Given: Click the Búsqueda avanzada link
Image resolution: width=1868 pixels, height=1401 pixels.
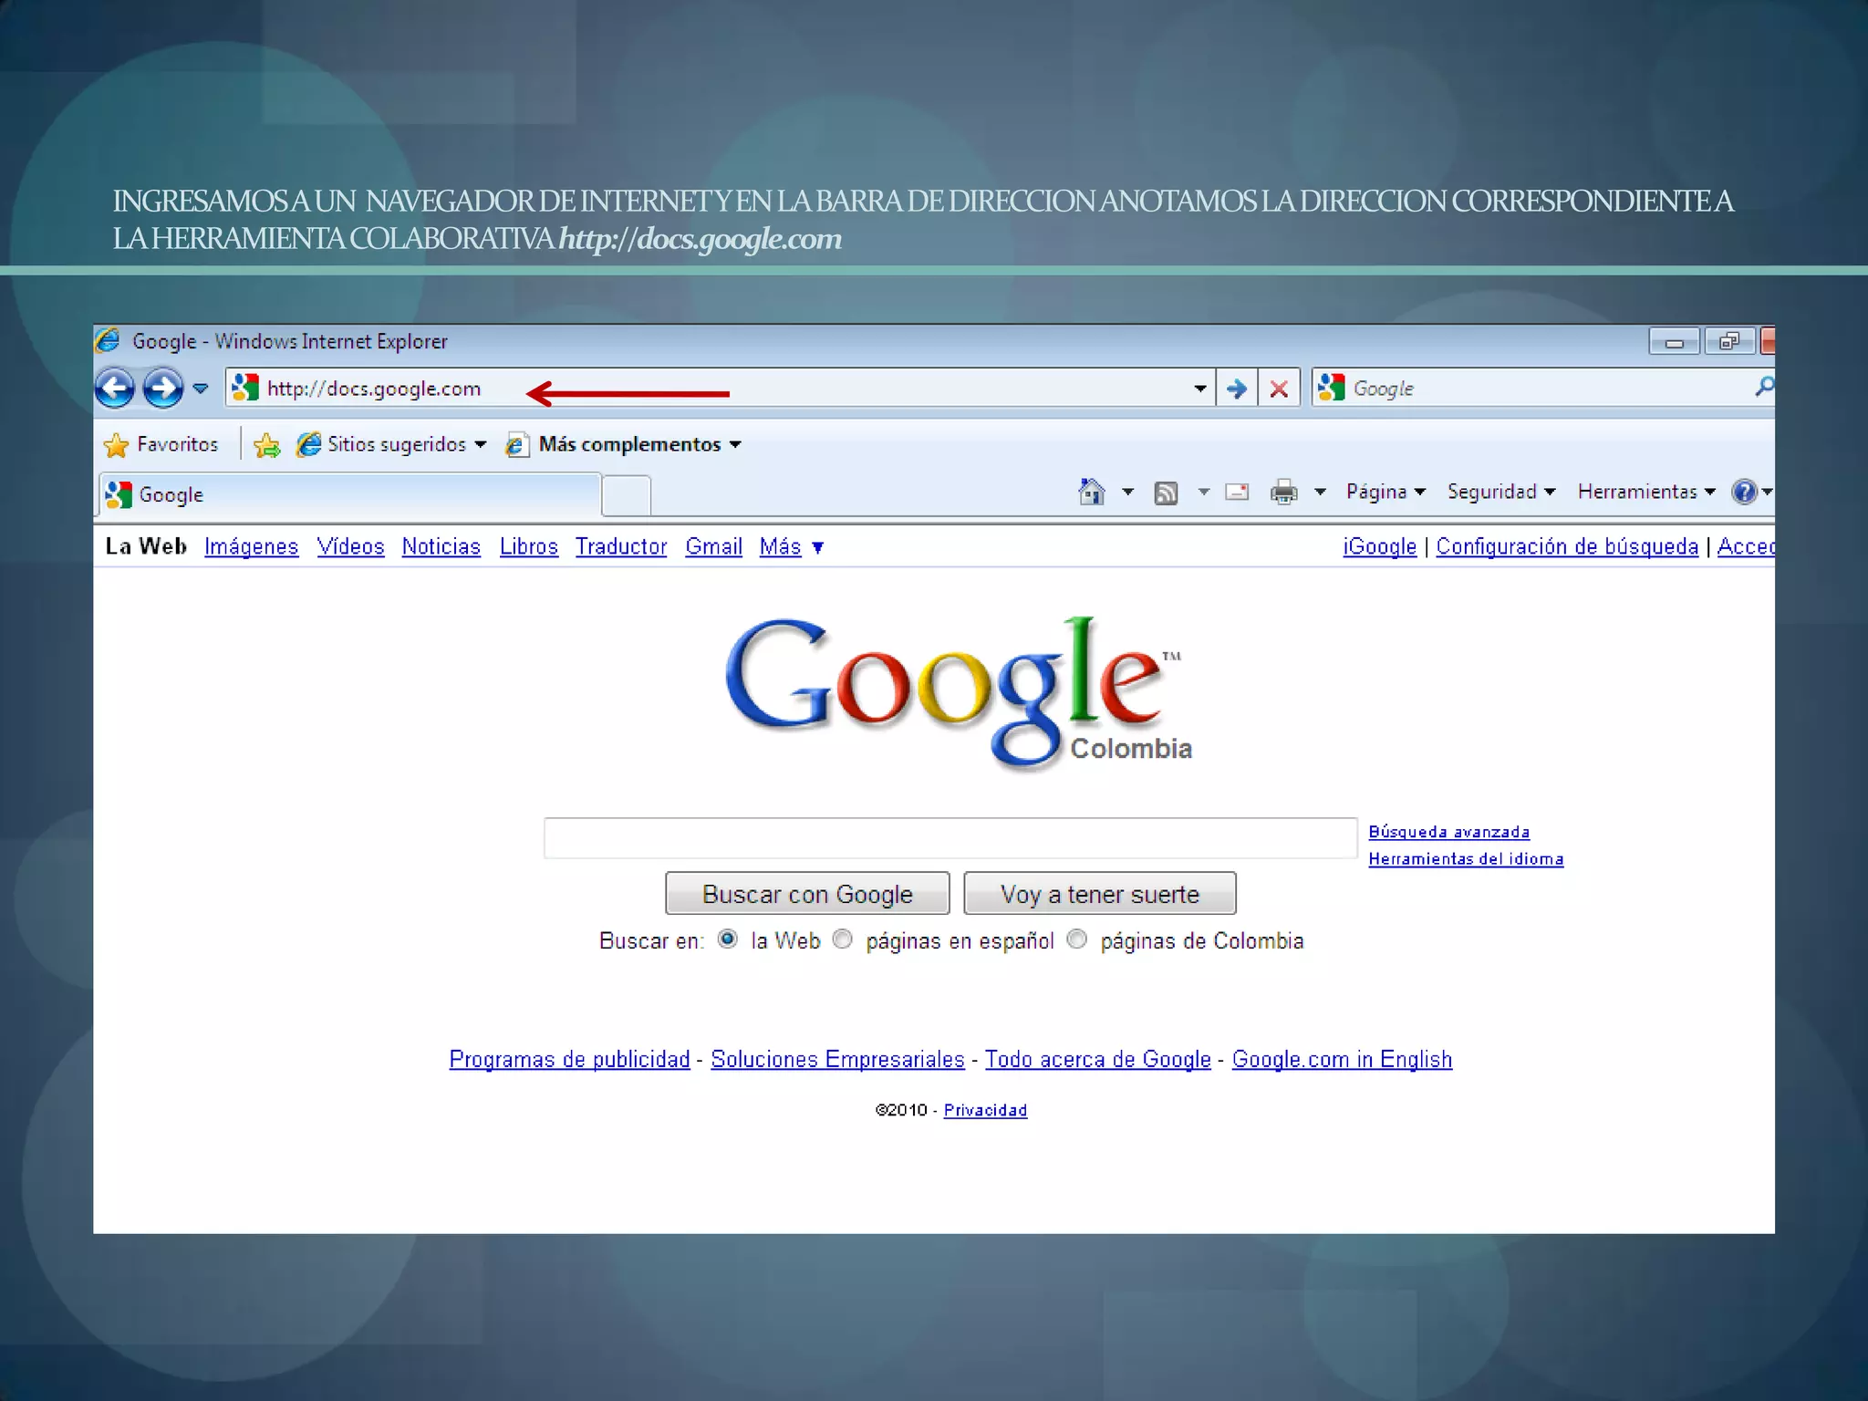Looking at the screenshot, I should [x=1449, y=832].
